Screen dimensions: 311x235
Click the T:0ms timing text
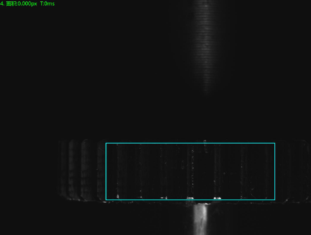point(47,4)
